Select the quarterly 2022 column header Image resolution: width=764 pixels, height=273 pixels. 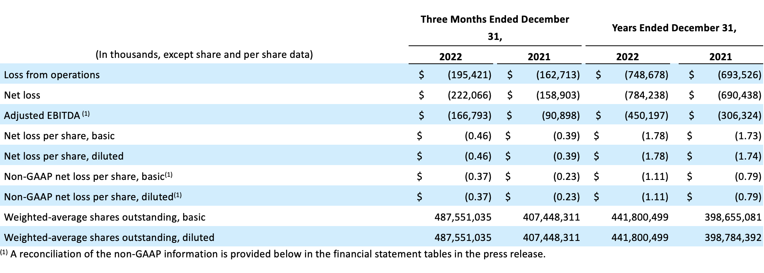click(450, 57)
